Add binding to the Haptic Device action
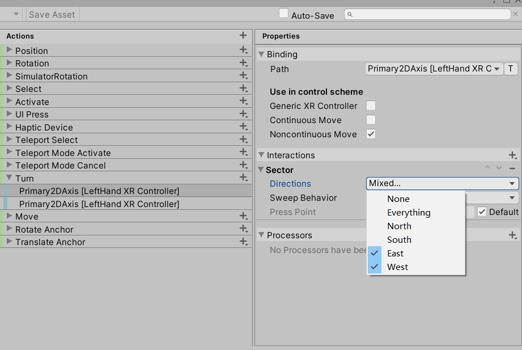This screenshot has height=350, width=522. [243, 127]
